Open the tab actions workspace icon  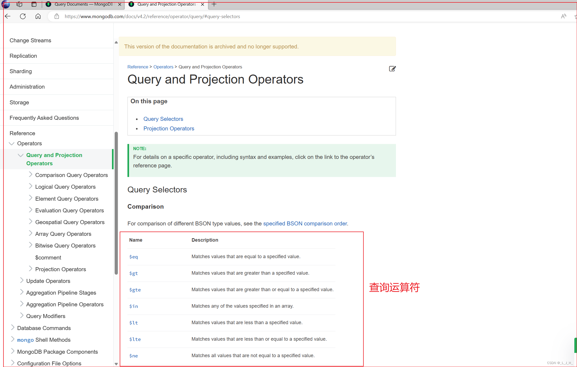[19, 4]
